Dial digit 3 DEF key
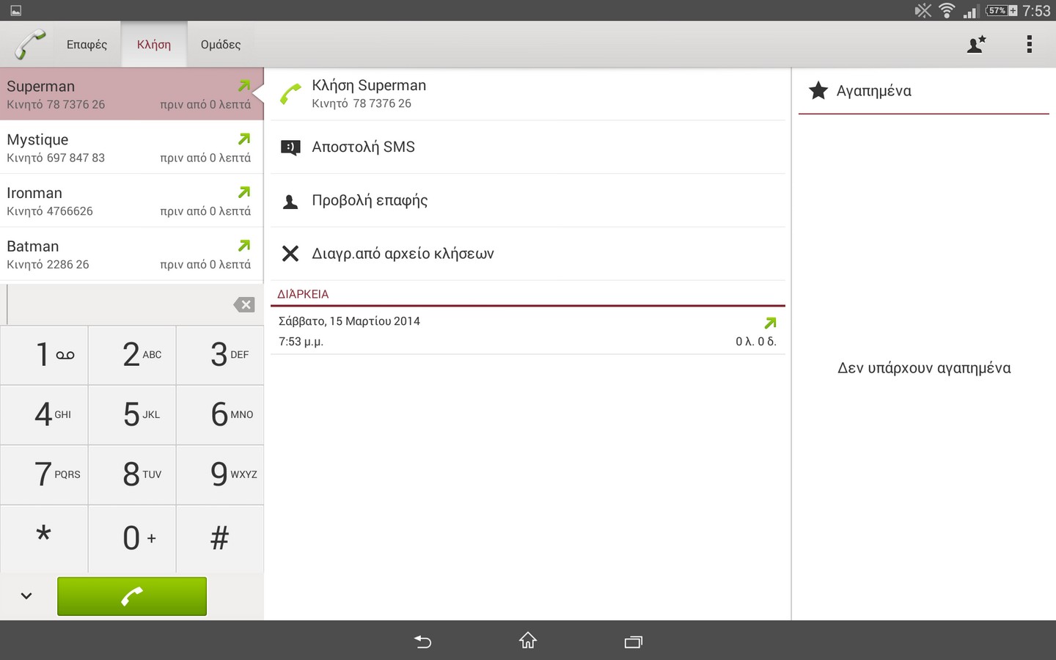The image size is (1056, 660). 220,355
